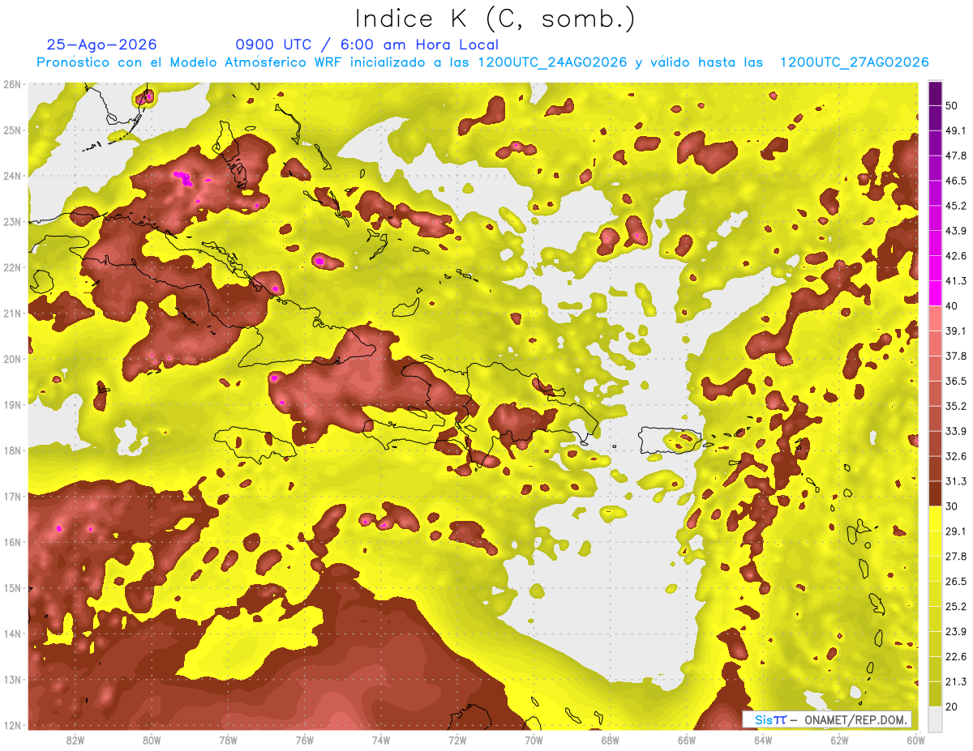Viewport: 973px width, 751px height.
Task: Click the "30" color scale label
Action: click(952, 506)
